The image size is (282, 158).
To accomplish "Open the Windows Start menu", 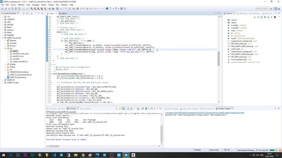I will pos(4,155).
